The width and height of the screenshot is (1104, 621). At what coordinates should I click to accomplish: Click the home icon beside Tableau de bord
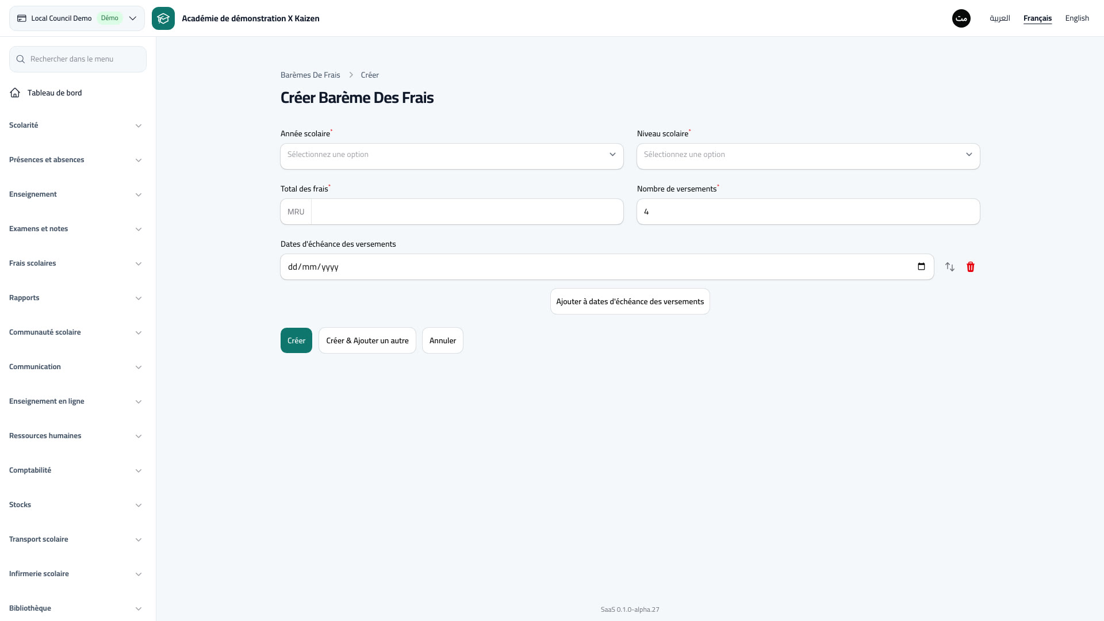tap(15, 93)
